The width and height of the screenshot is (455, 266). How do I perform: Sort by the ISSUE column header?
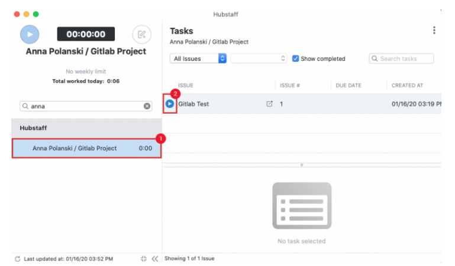[x=186, y=86]
